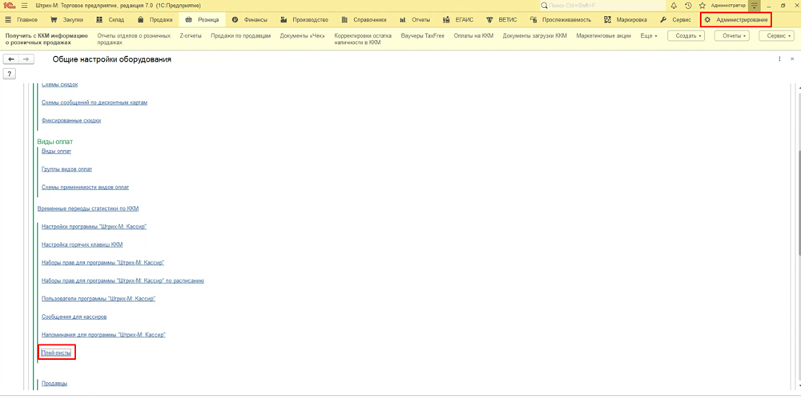This screenshot has width=801, height=399.
Task: Open favorites via the star icon
Action: coord(702,5)
